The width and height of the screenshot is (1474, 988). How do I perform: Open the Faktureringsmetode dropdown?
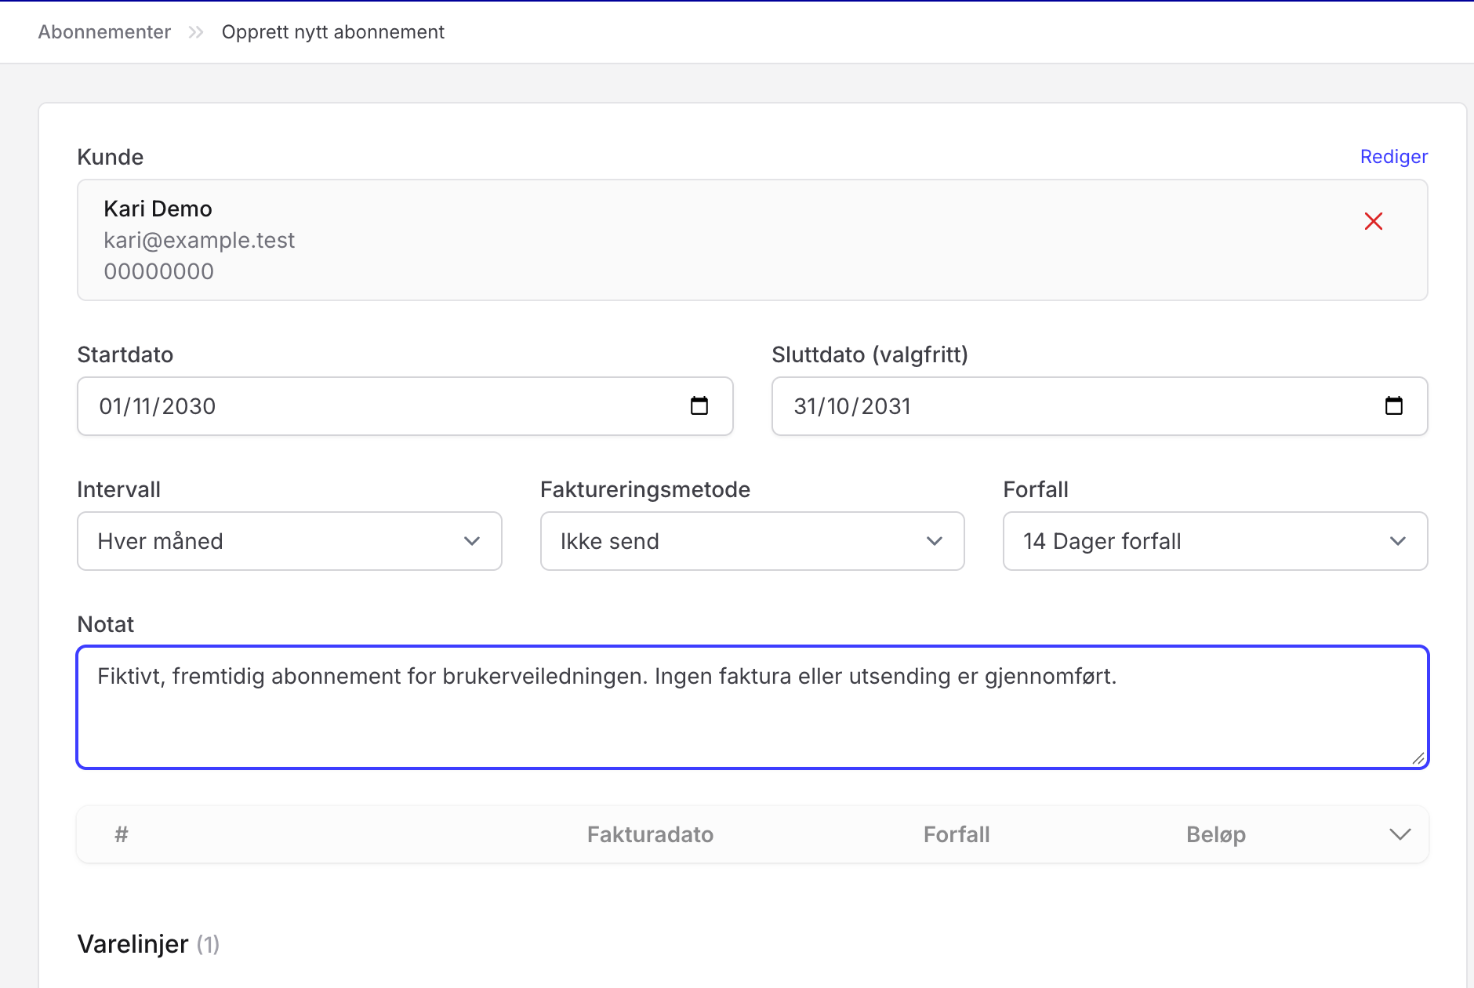(x=752, y=541)
